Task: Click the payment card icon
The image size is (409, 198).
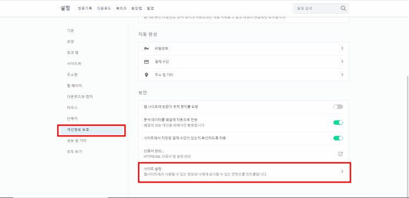Action: point(146,62)
